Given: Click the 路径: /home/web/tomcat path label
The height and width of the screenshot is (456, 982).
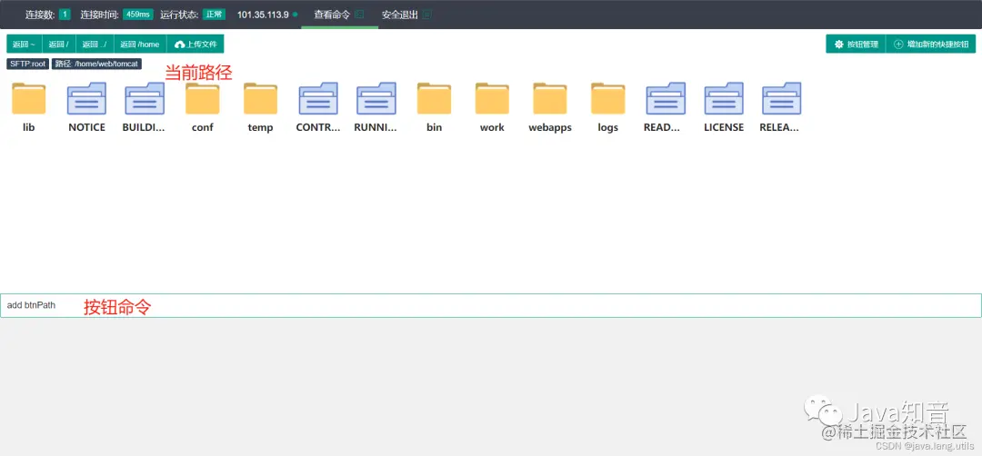Looking at the screenshot, I should pos(96,64).
